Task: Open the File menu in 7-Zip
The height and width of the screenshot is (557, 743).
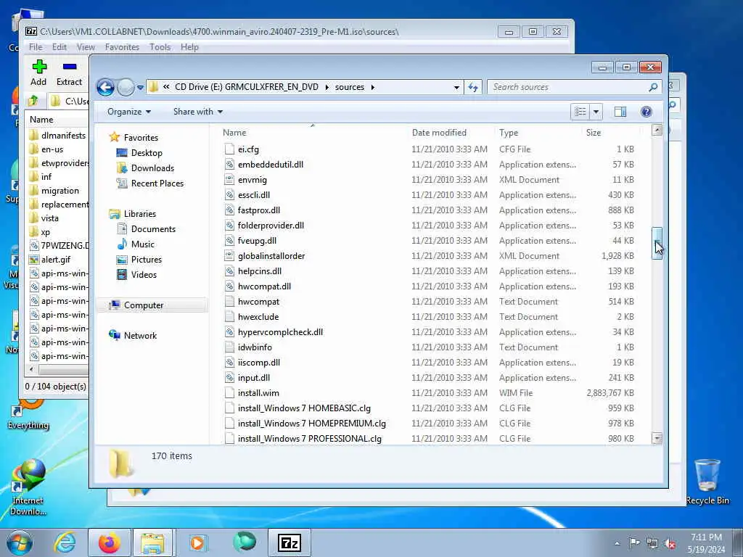Action: 36,47
